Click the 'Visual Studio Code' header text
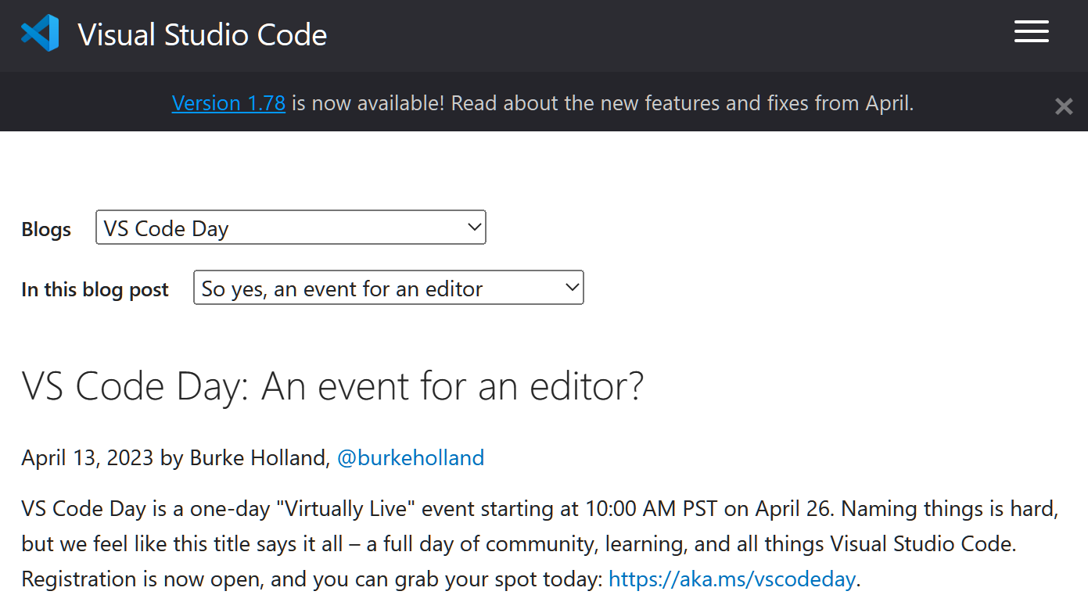 click(202, 34)
